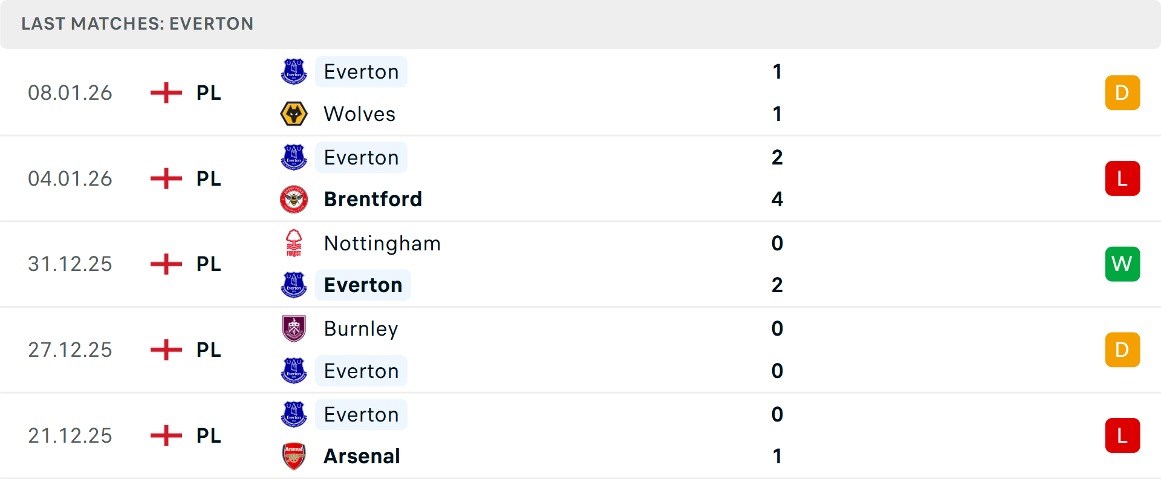Click the loss badge for Arsenal match
This screenshot has height=479, width=1161.
(1122, 435)
